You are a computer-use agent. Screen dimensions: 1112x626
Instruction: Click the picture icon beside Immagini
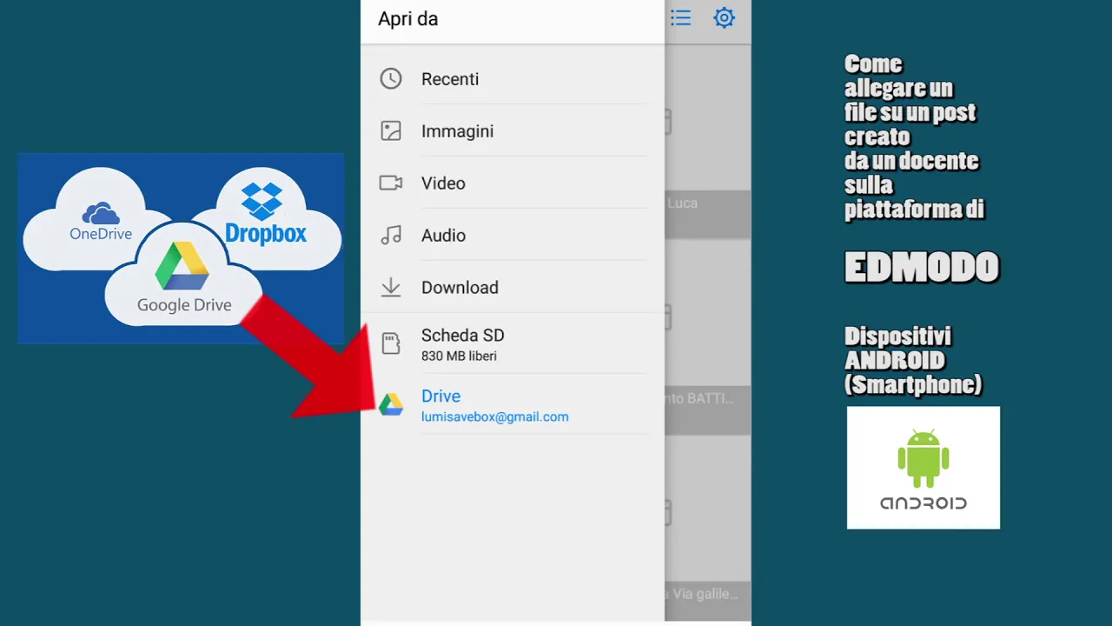click(391, 131)
